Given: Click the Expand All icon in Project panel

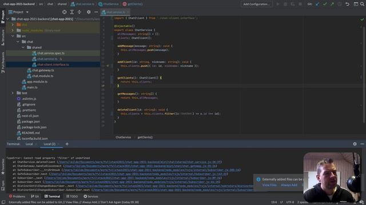Looking at the screenshot, I should [x=72, y=12].
